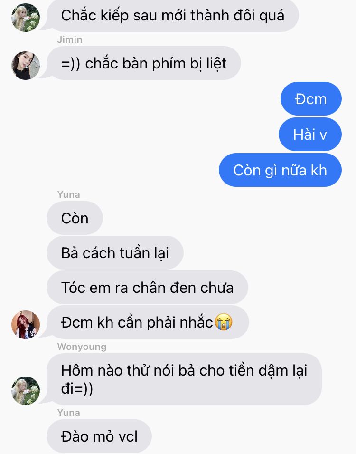The height and width of the screenshot is (454, 356).
Task: Select the blue 'Đcm' sent message
Action: pos(311,99)
